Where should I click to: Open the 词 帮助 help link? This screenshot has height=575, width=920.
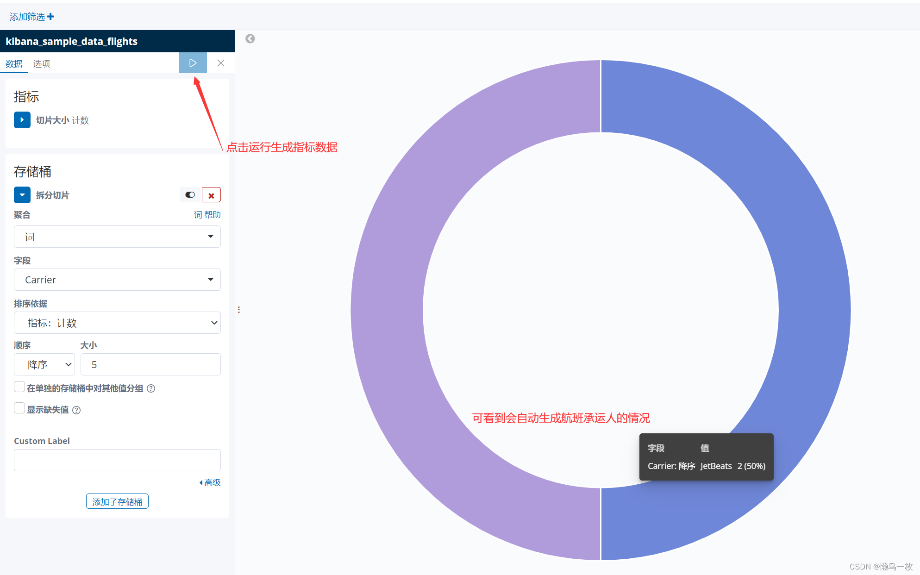207,215
